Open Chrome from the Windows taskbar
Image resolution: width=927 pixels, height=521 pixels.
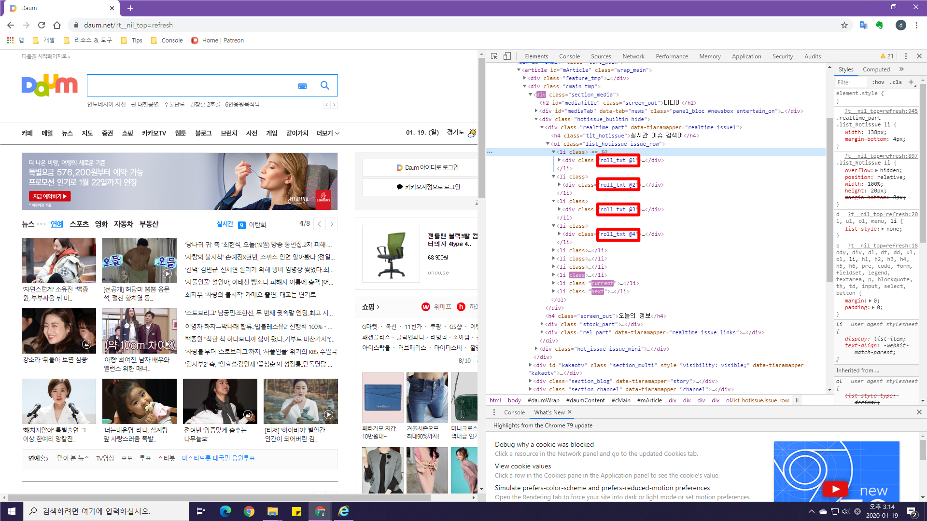249,511
